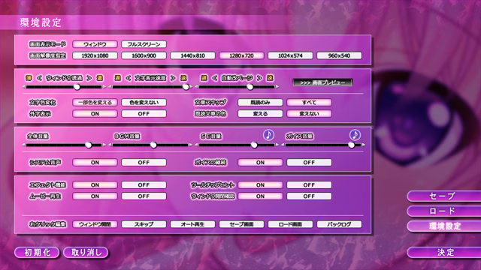Choose 960x540 resolution
Image resolution: width=481 pixels, height=270 pixels.
[339, 55]
